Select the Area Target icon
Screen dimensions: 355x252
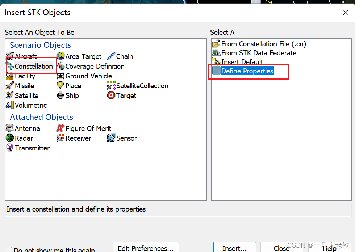click(x=60, y=56)
